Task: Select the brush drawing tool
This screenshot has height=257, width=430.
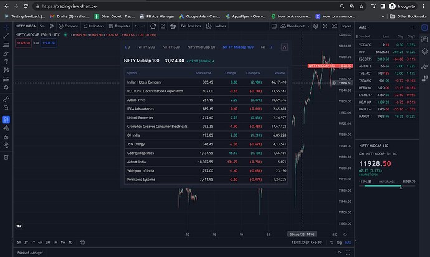Action: click(x=6, y=53)
